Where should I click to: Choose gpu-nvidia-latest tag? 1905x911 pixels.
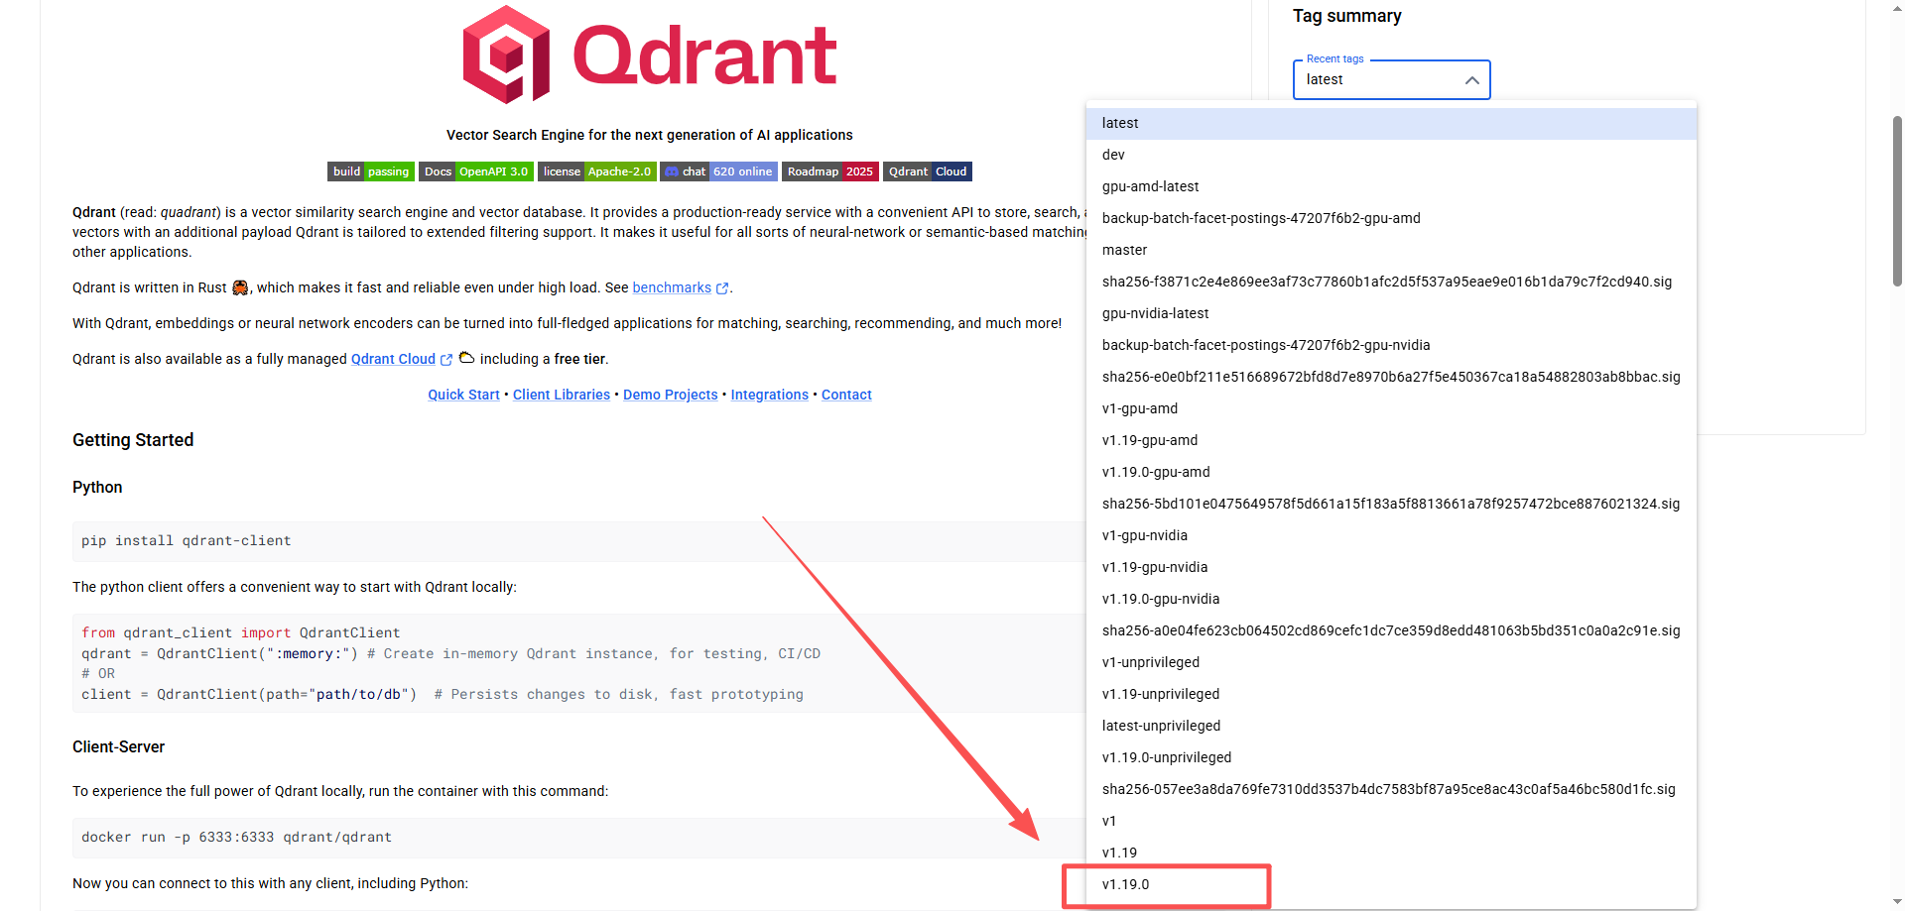tap(1391, 313)
